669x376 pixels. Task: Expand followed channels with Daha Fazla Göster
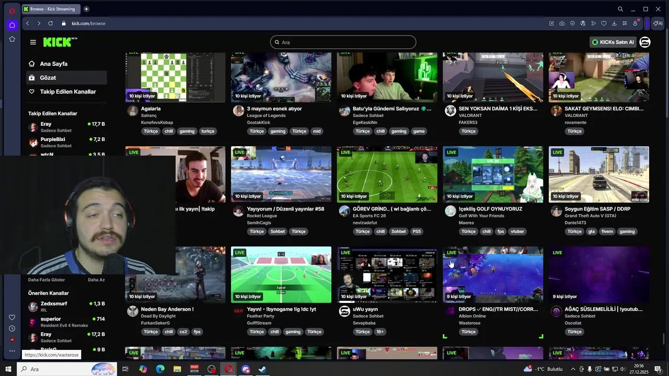tap(47, 280)
